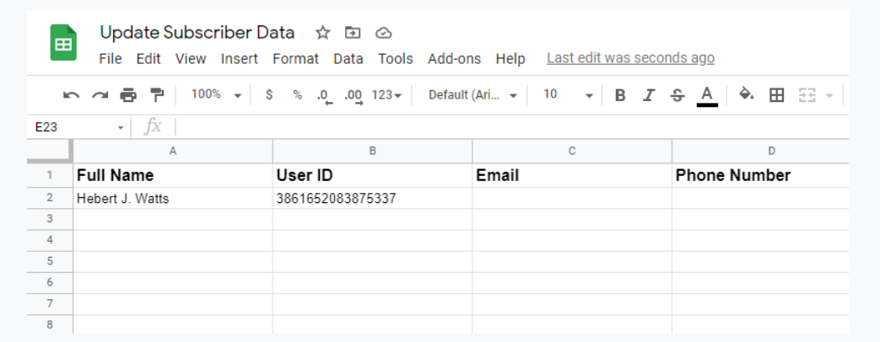Toggle strikethrough formatting
The height and width of the screenshot is (342, 880).
pyautogui.click(x=678, y=95)
